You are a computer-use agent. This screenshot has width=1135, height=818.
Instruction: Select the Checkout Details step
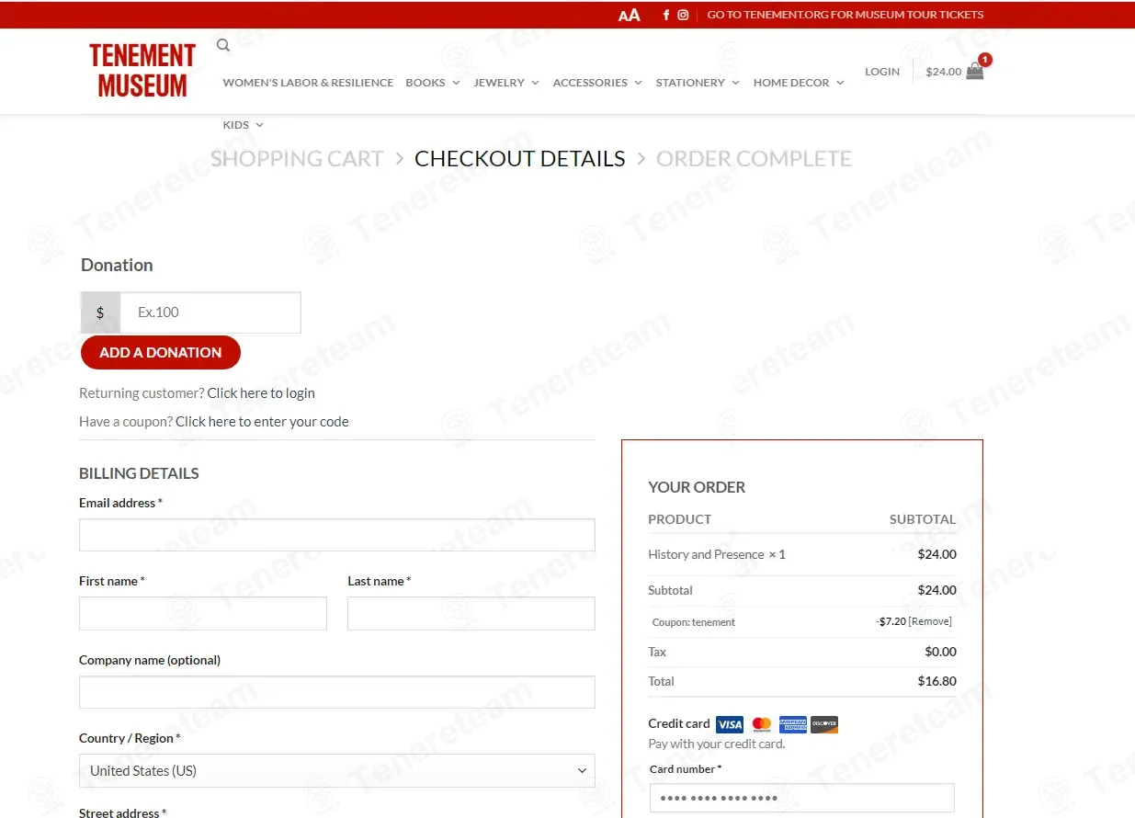(520, 159)
